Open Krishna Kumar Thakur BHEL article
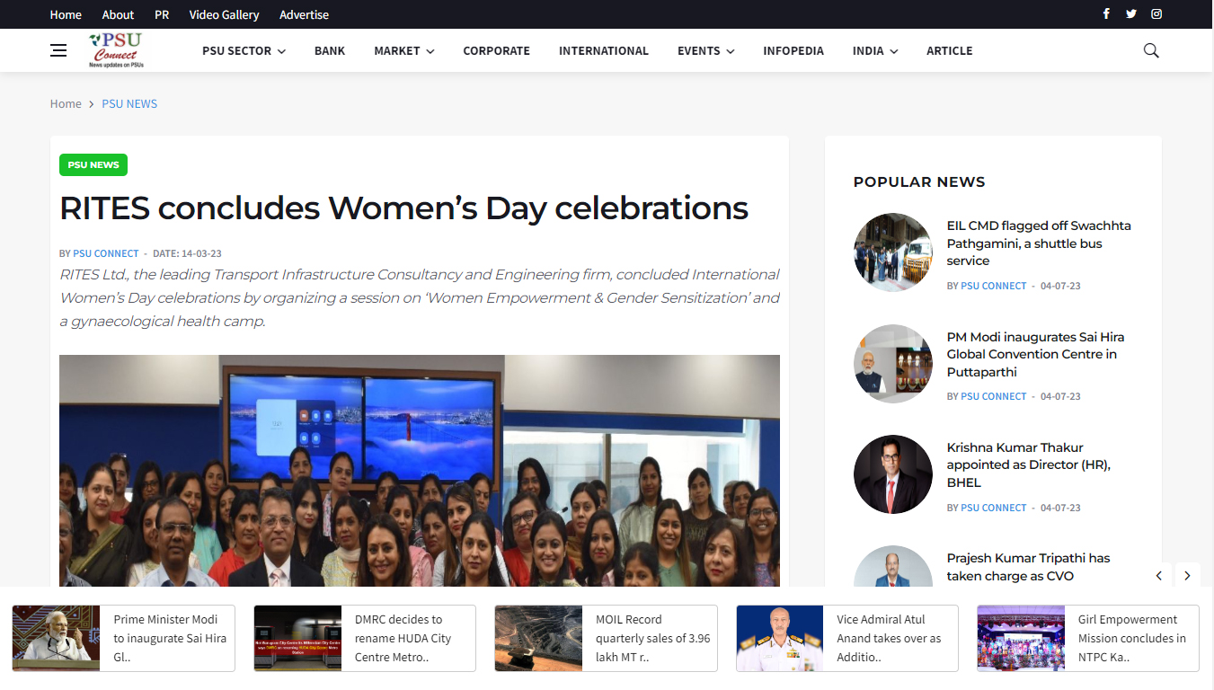This screenshot has width=1214, height=690. pos(1029,464)
